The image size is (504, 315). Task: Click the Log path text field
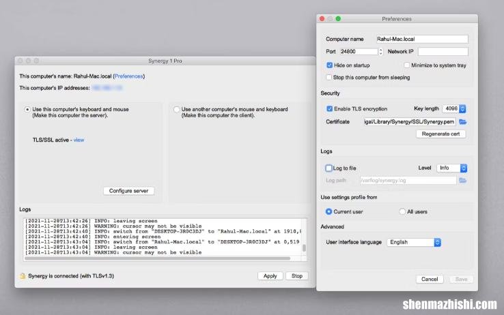click(x=408, y=180)
